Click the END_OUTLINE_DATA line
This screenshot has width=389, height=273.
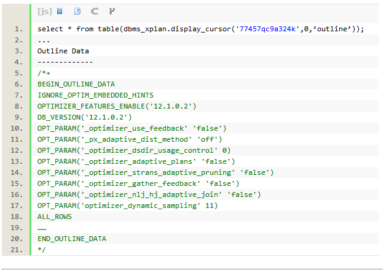click(71, 239)
